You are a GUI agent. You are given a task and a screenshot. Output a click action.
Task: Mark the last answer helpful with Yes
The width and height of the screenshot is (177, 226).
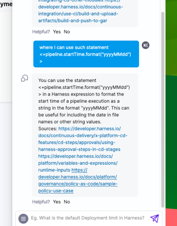click(x=57, y=202)
